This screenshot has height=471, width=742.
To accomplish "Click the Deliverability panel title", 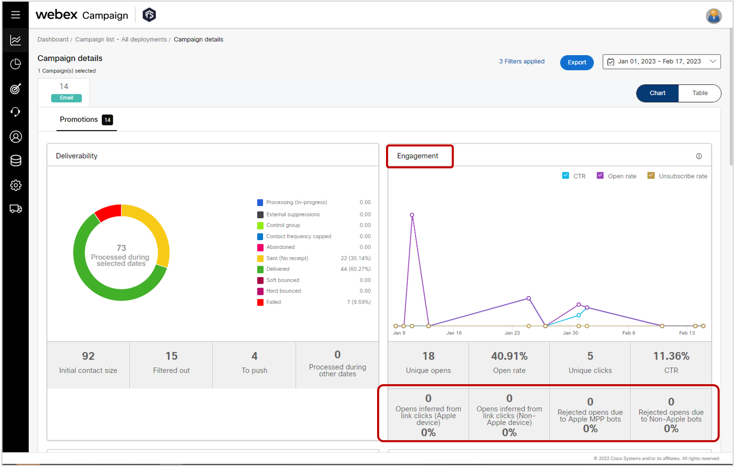I will point(77,156).
